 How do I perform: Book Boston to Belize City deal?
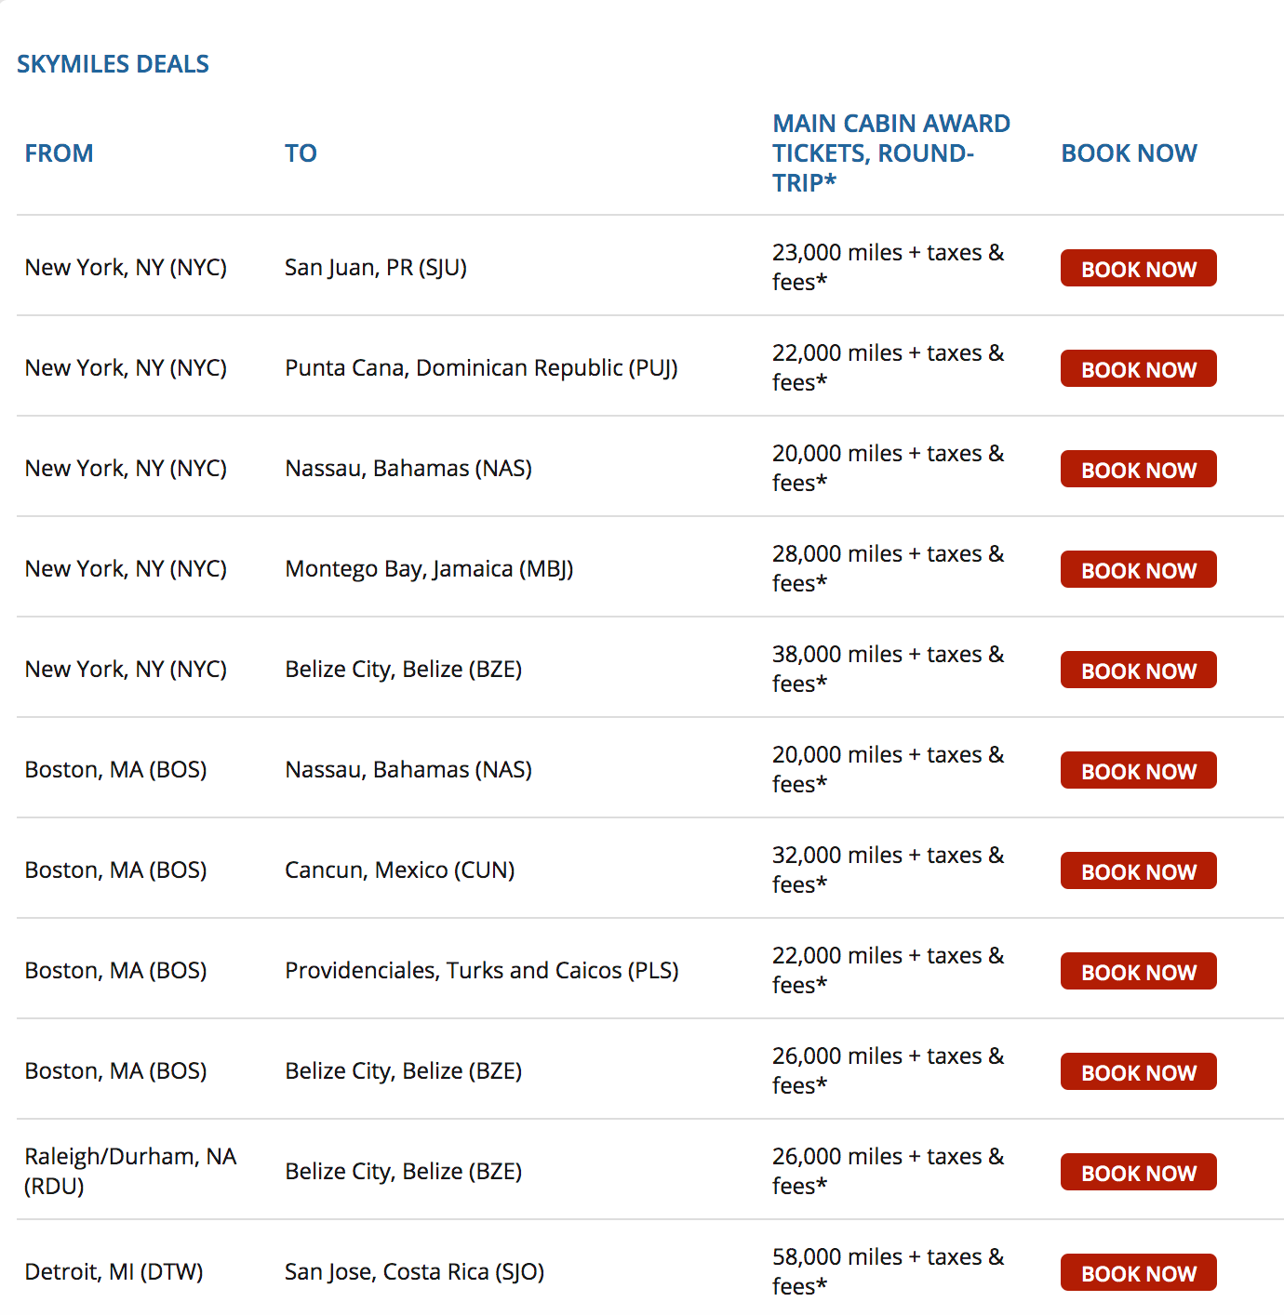point(1138,1072)
